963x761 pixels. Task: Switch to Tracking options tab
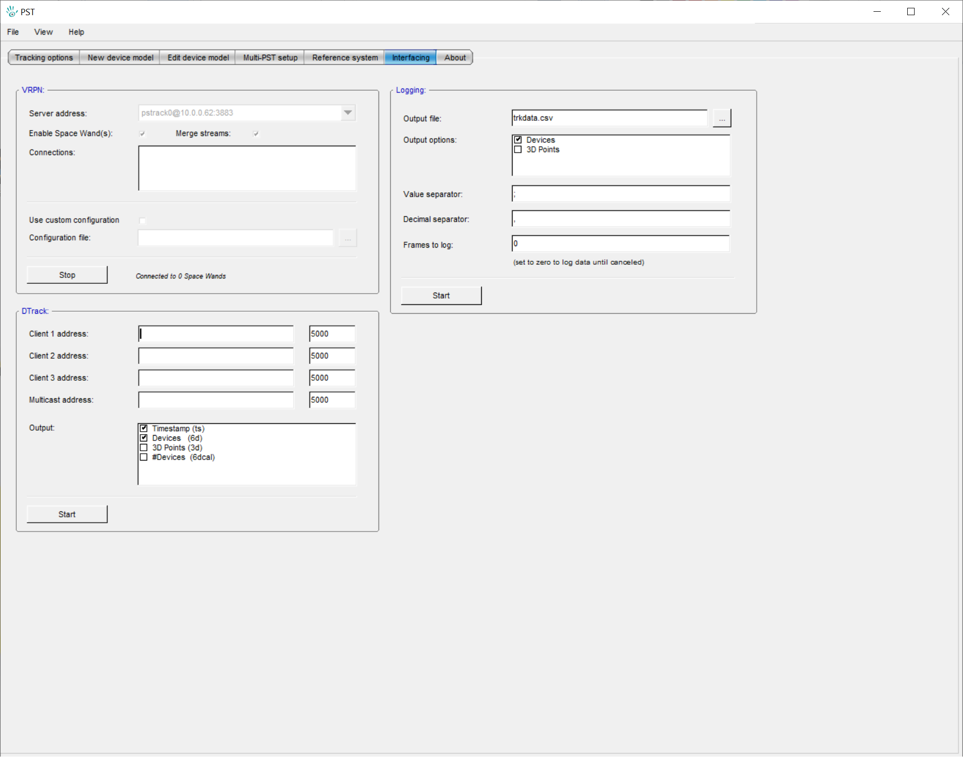point(44,58)
